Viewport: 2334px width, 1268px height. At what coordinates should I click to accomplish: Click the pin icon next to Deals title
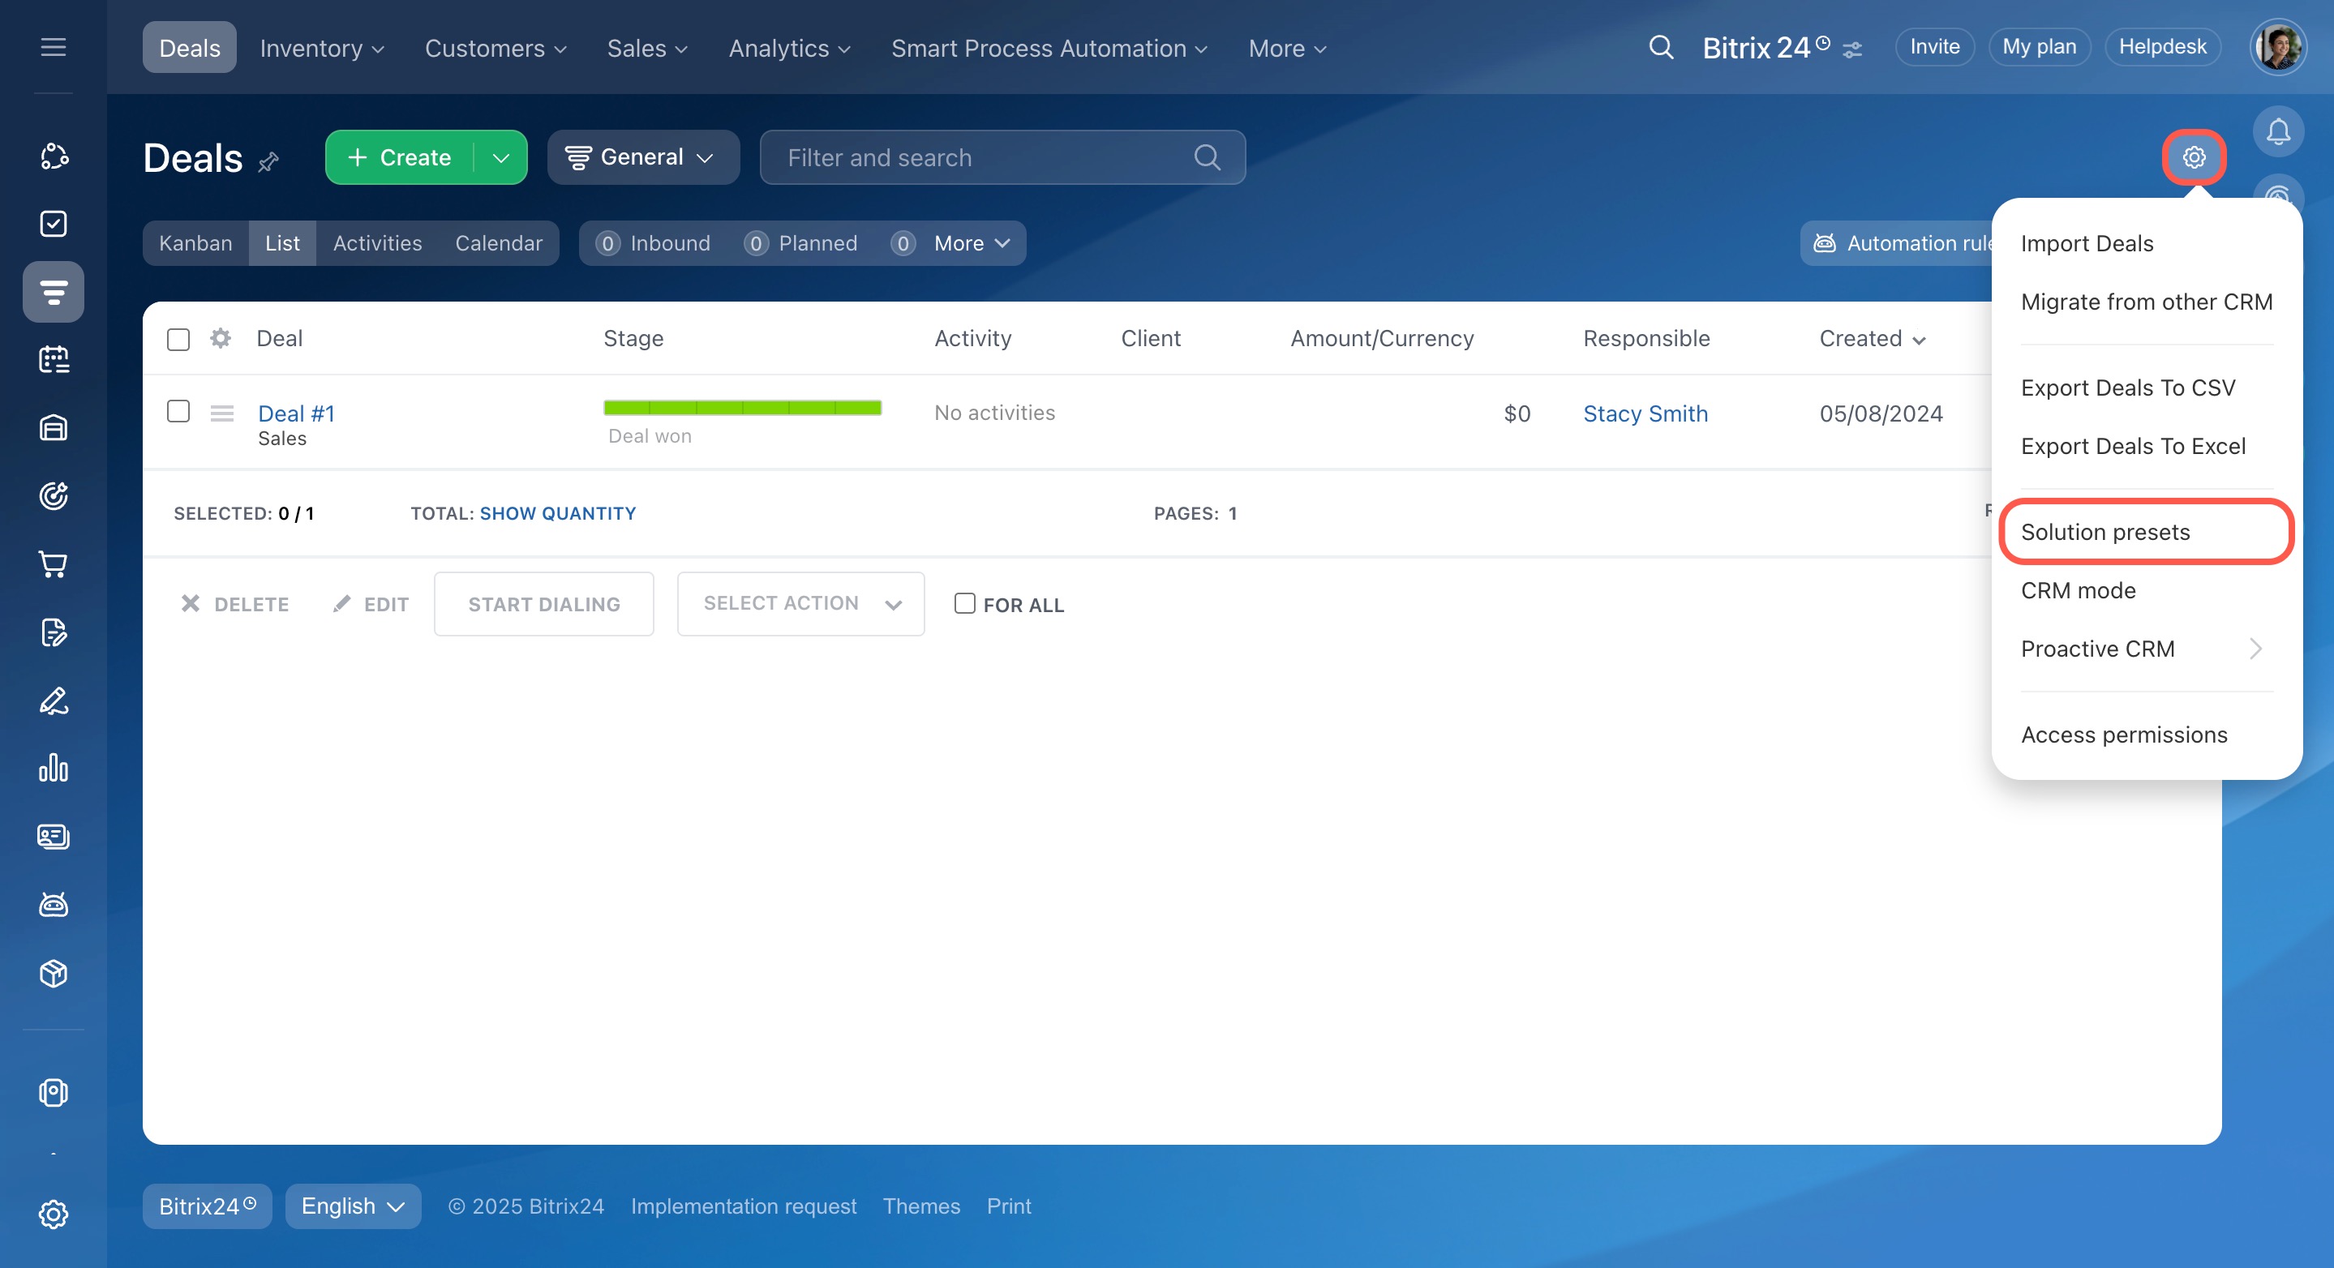268,162
